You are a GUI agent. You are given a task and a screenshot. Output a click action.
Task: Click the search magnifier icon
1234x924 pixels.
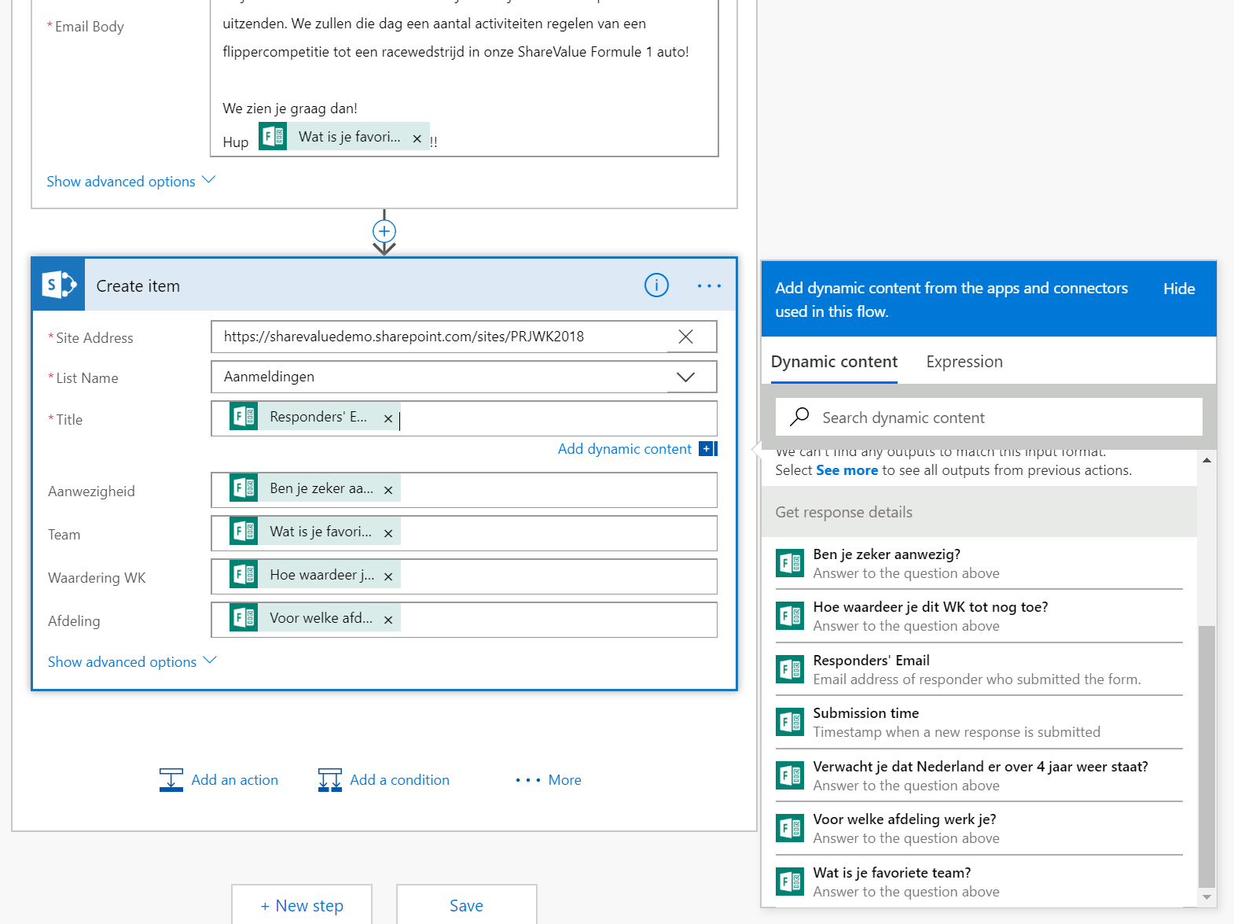pos(799,417)
